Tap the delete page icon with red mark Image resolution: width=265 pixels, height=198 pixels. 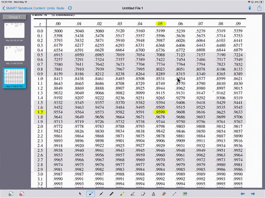(22, 194)
